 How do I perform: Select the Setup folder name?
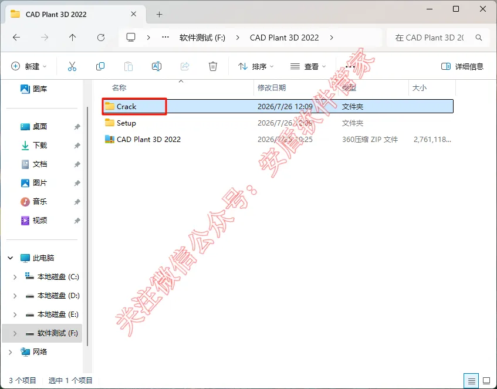126,123
